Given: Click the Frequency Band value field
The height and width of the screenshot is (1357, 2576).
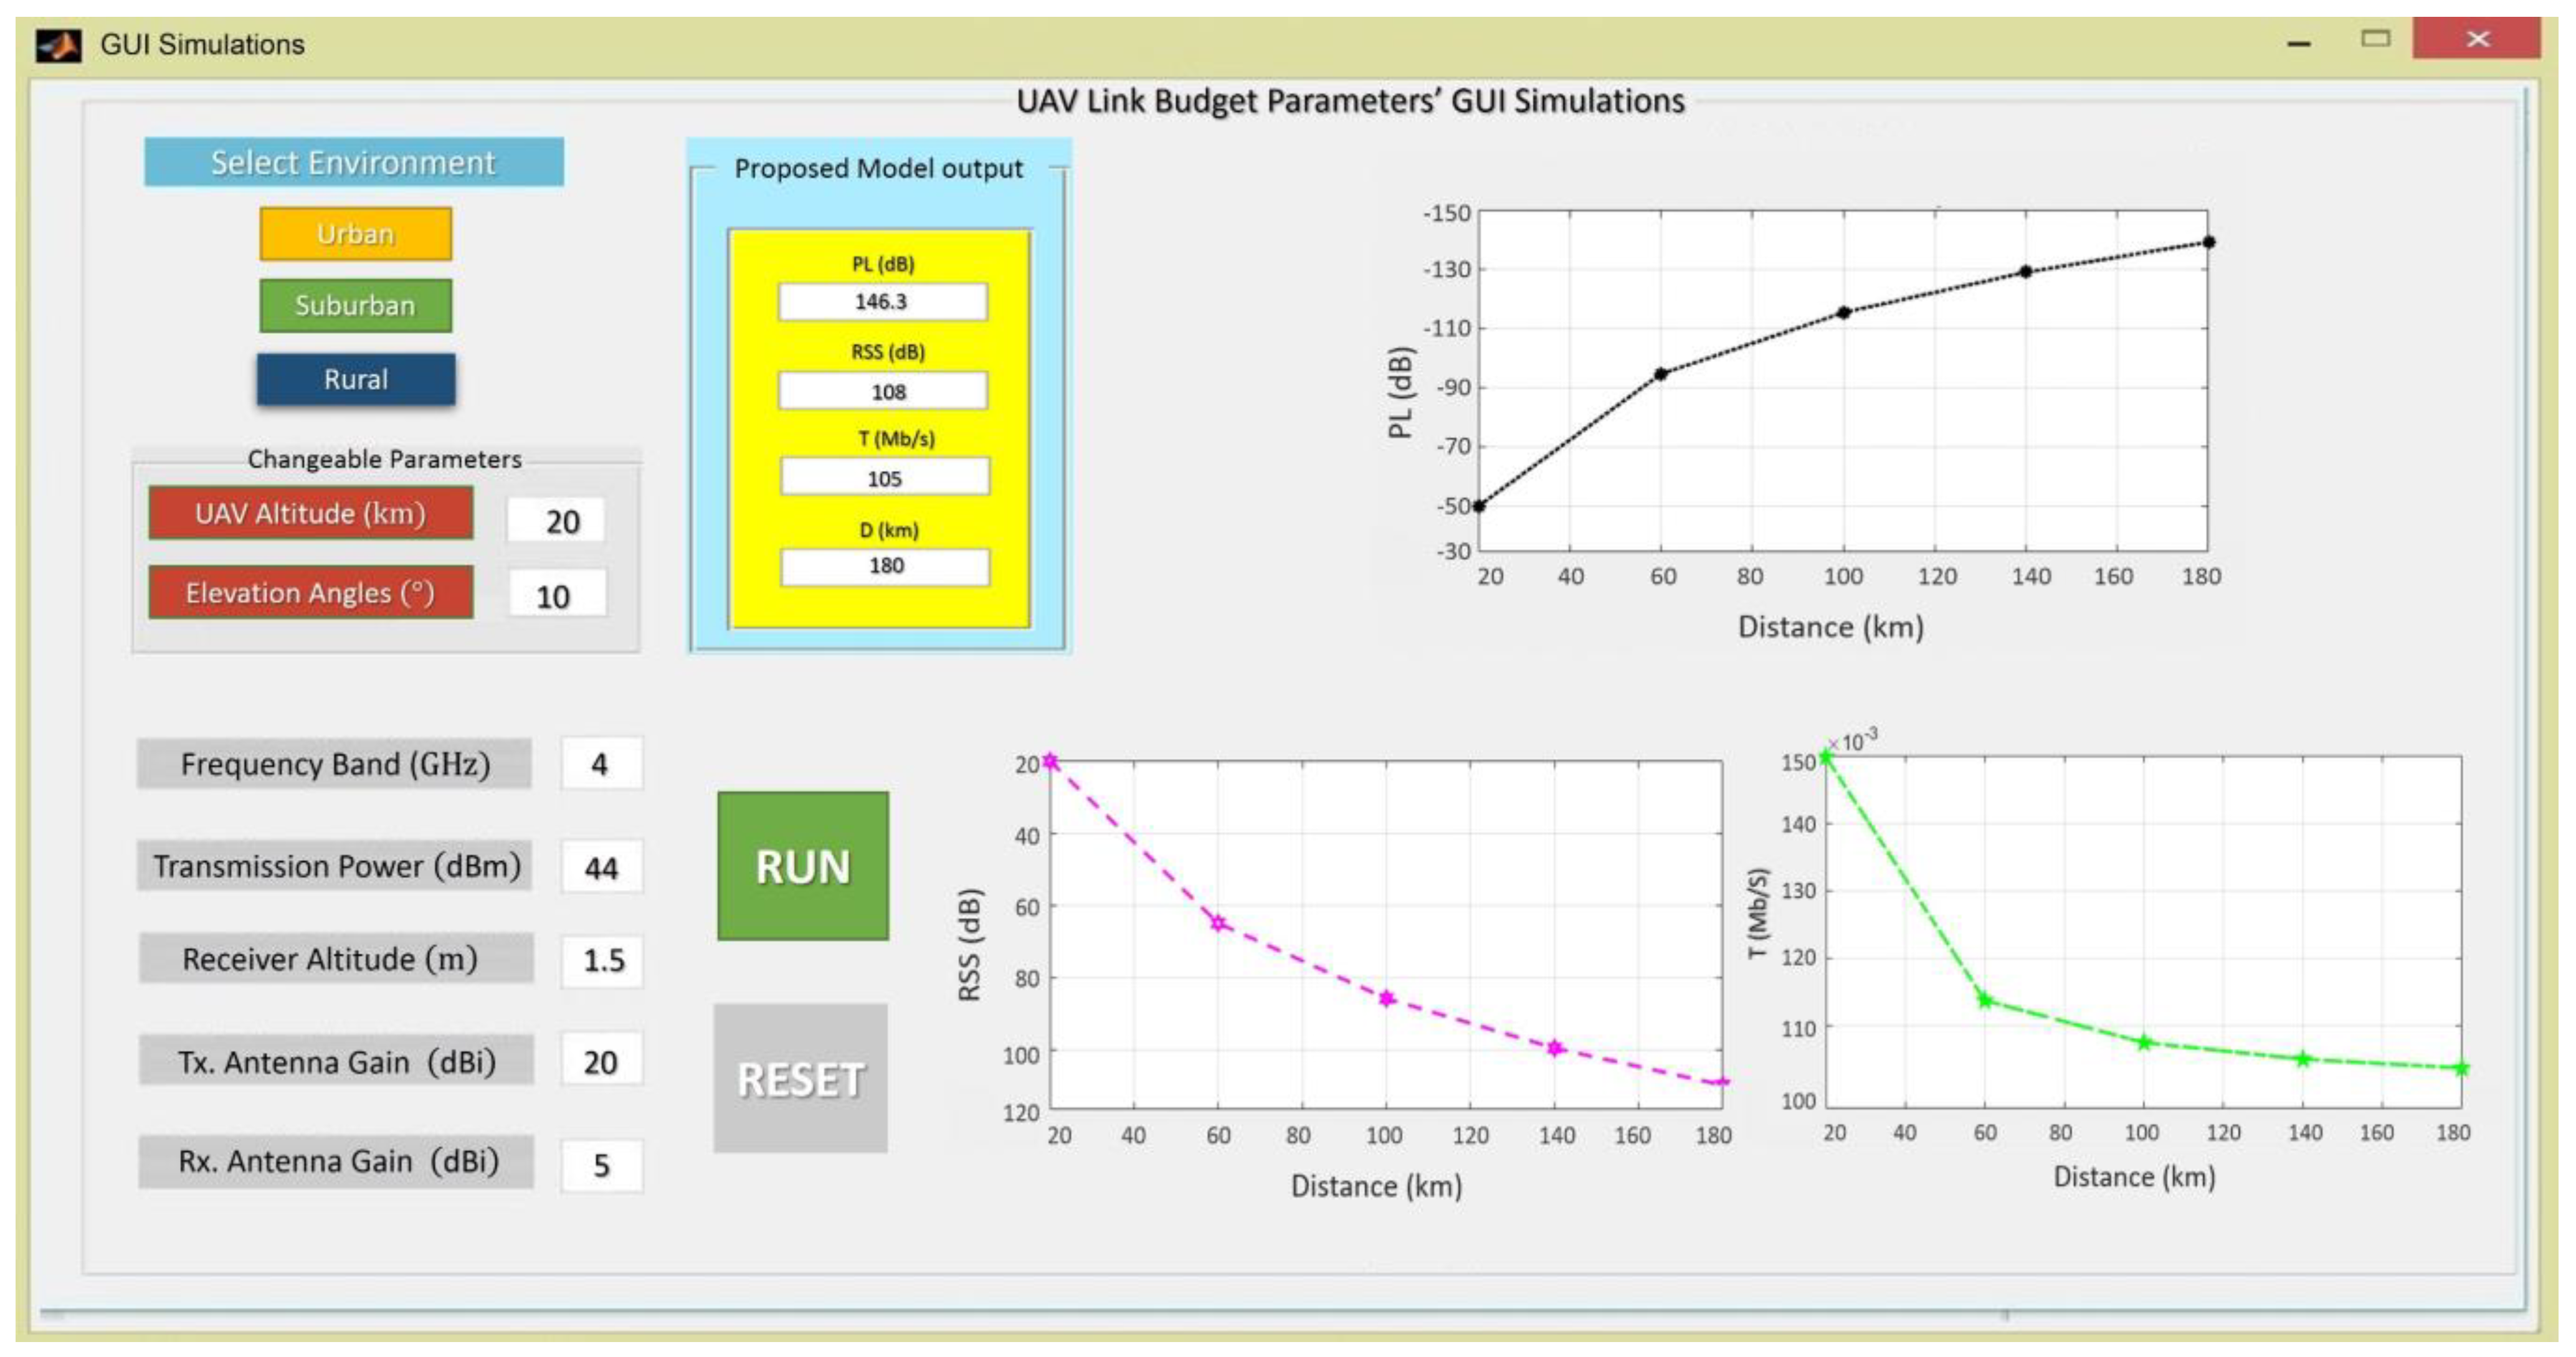Looking at the screenshot, I should (x=601, y=764).
